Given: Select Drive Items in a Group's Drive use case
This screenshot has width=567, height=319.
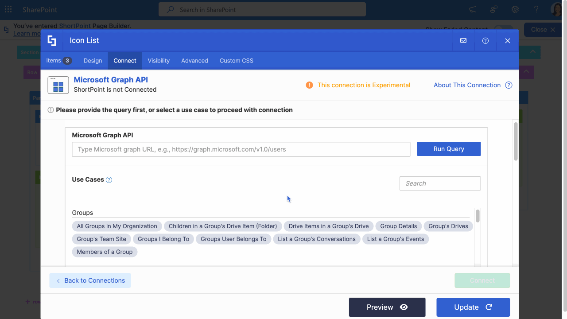Looking at the screenshot, I should 329,226.
